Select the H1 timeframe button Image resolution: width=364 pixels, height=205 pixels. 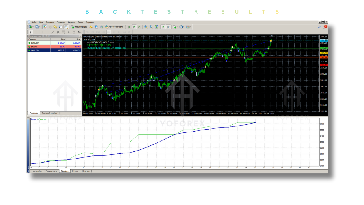coord(108,32)
